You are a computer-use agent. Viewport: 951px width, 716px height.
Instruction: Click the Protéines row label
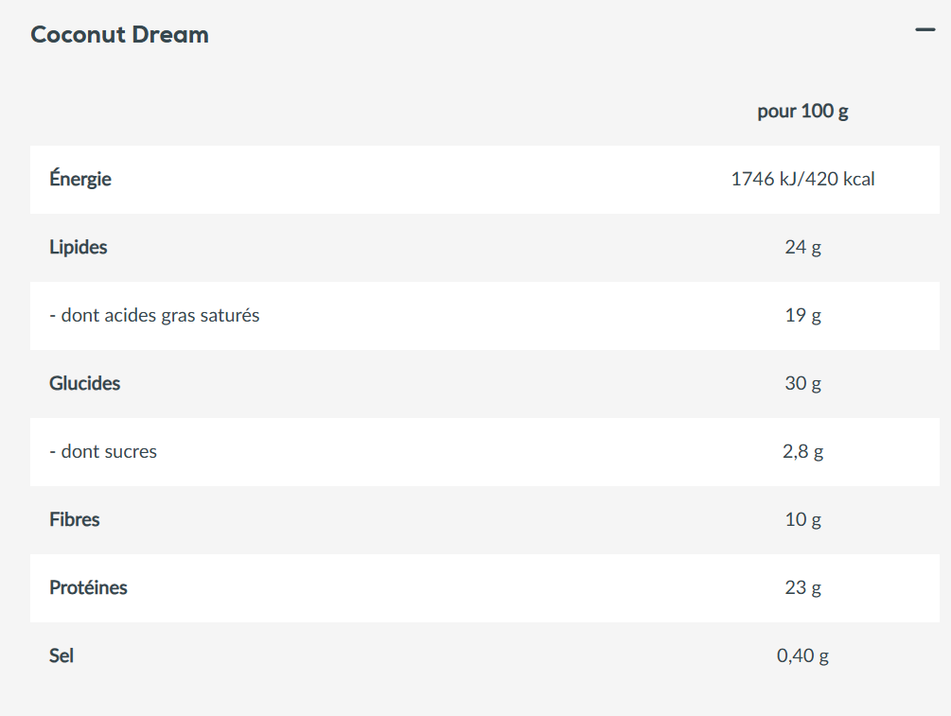(88, 587)
